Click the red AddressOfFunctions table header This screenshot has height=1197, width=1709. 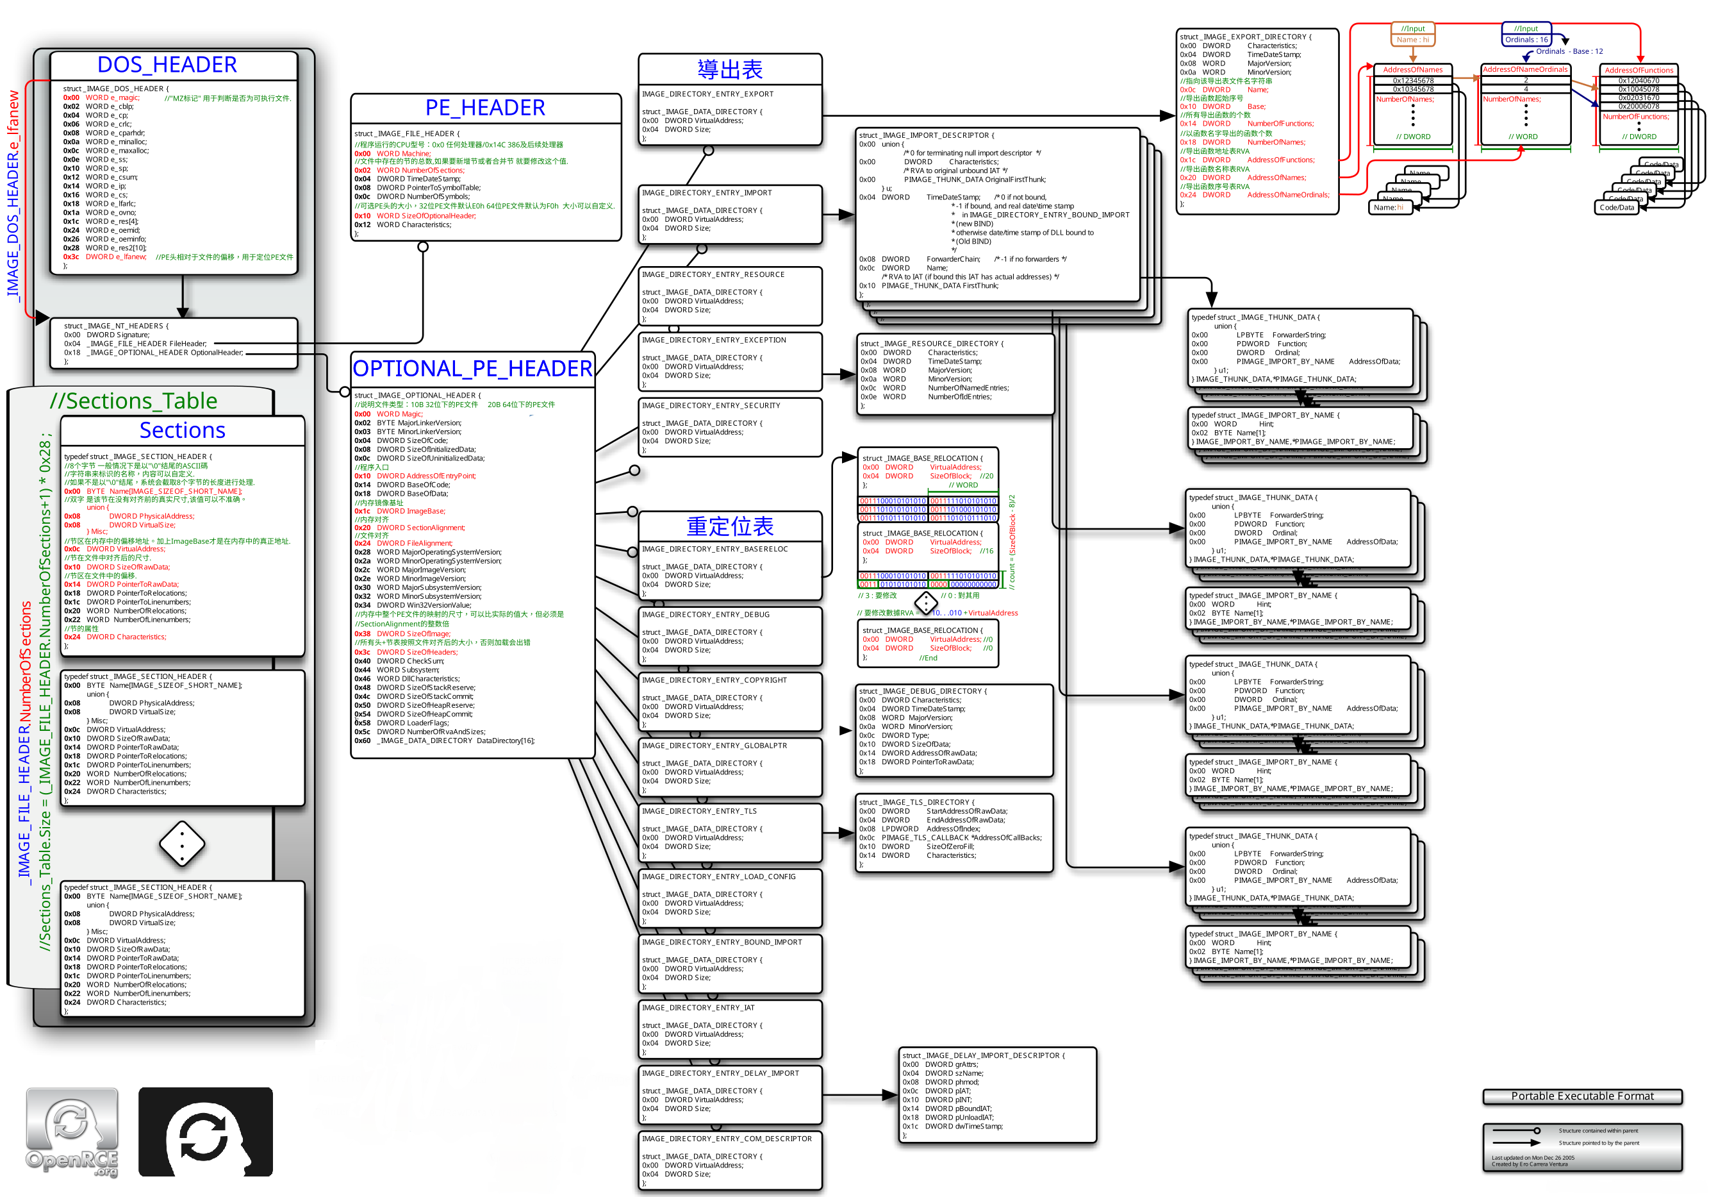tap(1639, 70)
